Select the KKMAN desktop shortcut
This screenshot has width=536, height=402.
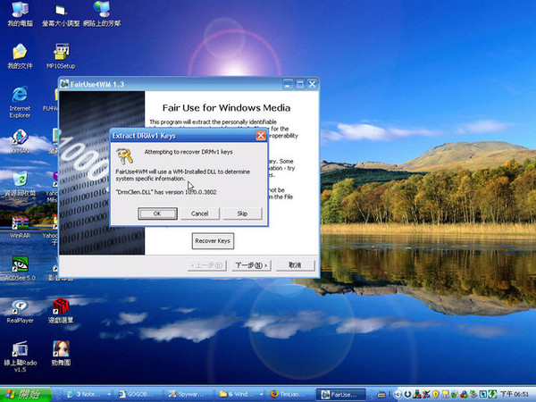[20, 141]
